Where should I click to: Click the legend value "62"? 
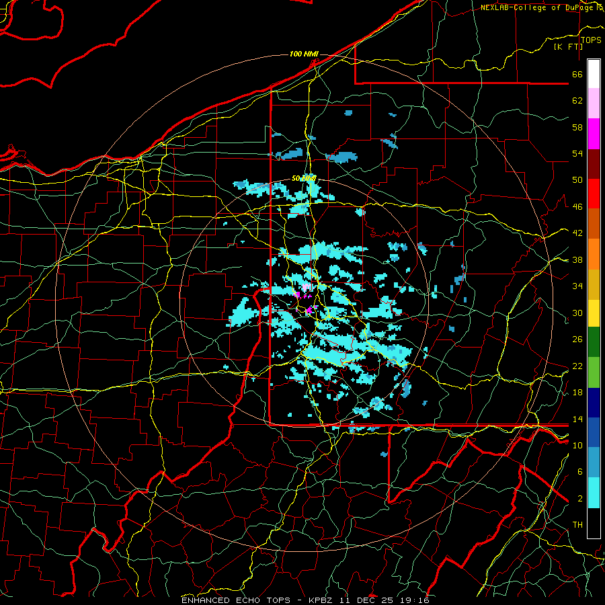(x=577, y=101)
